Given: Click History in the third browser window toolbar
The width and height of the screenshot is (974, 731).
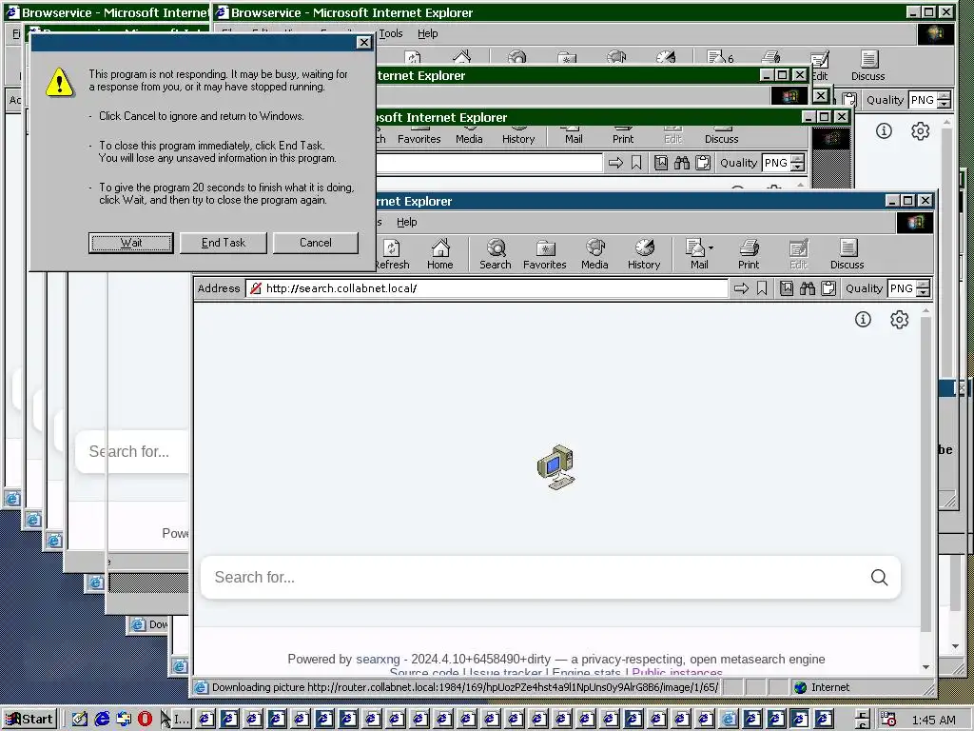Looking at the screenshot, I should tap(518, 137).
